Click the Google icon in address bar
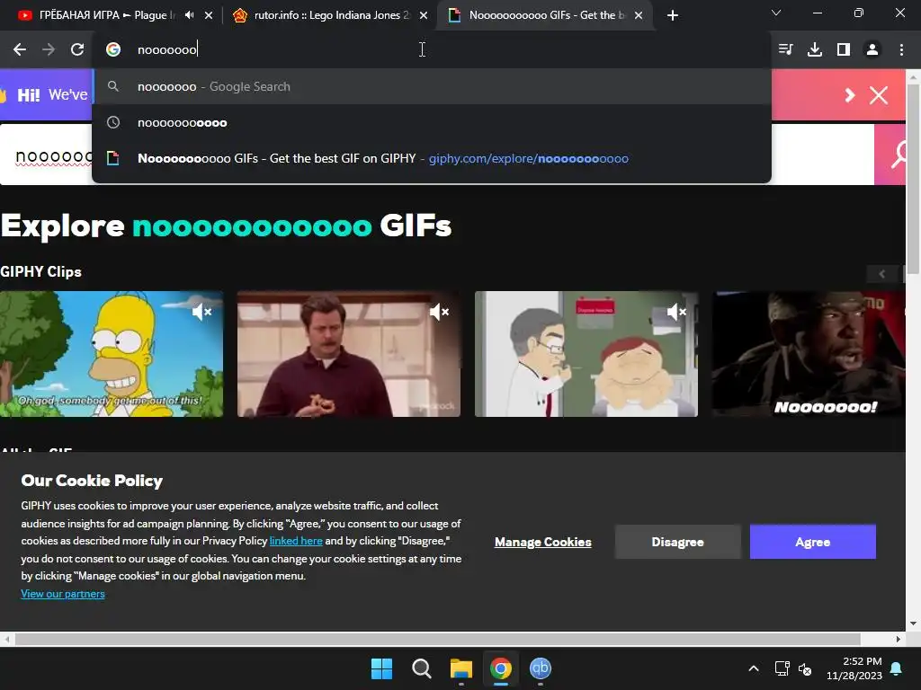Screen dimensions: 921x690 tap(113, 50)
